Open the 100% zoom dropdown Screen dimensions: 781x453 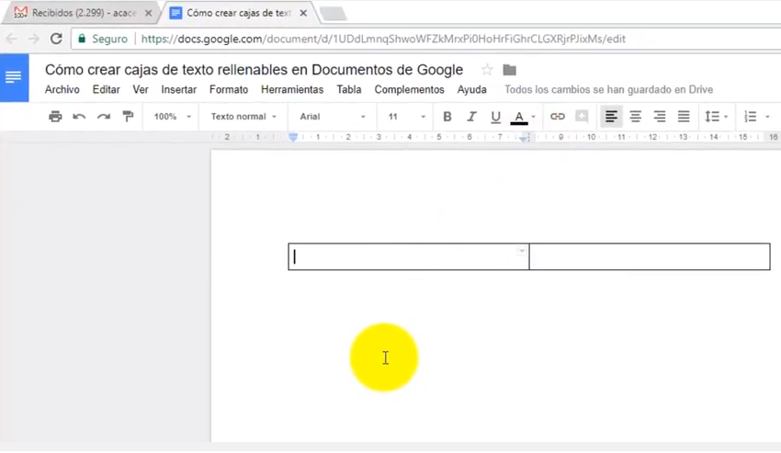(x=172, y=117)
